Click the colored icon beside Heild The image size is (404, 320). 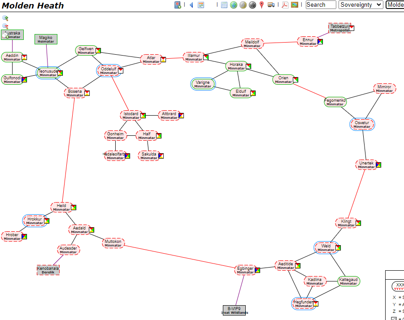click(x=74, y=207)
